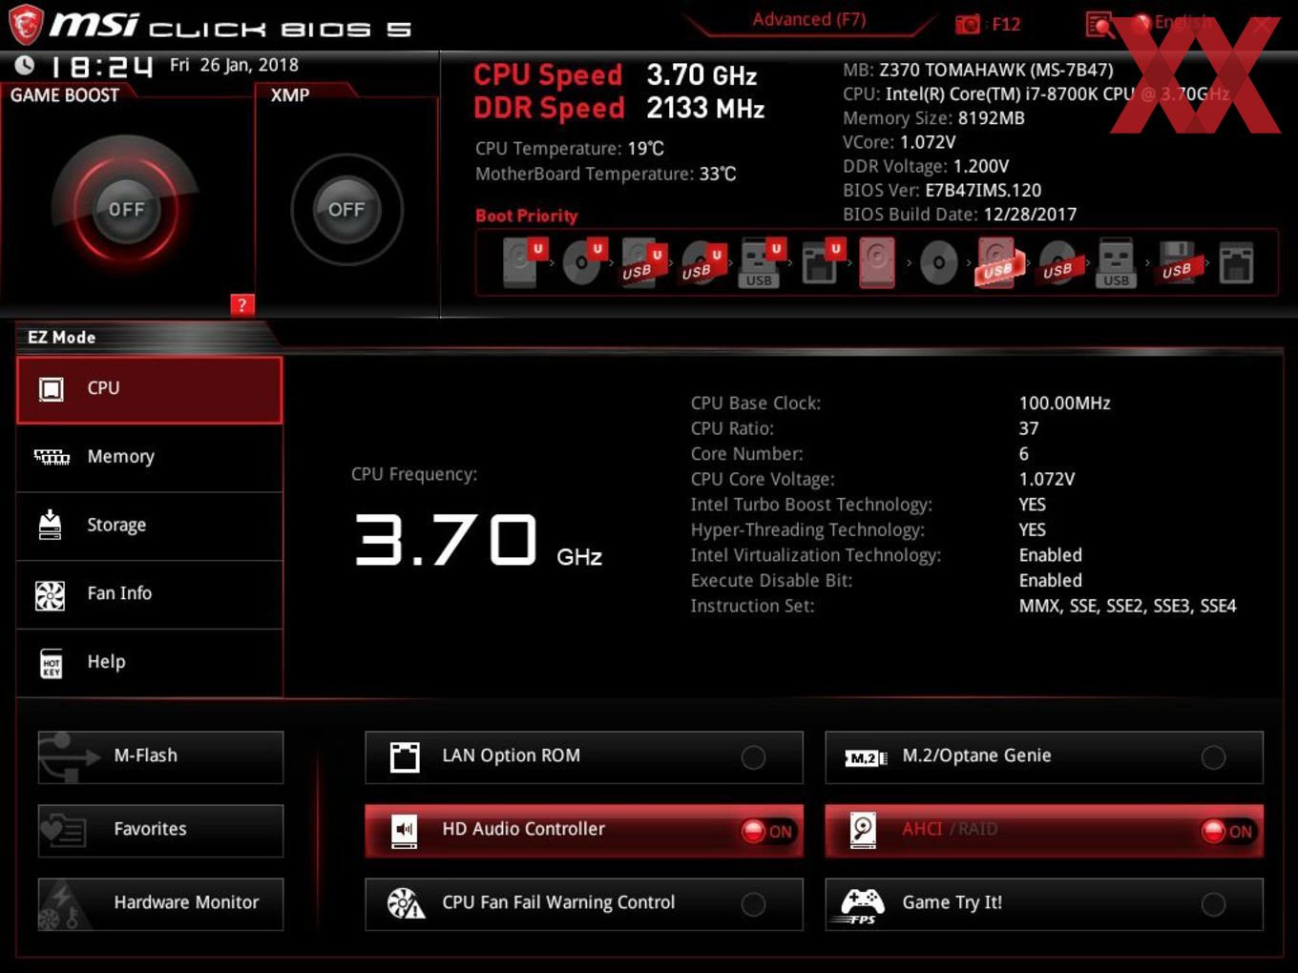Click the F12 screenshot camera icon

(x=968, y=24)
